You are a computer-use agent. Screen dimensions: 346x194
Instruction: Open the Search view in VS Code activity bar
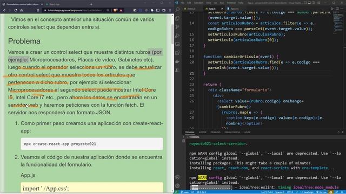click(x=178, y=10)
